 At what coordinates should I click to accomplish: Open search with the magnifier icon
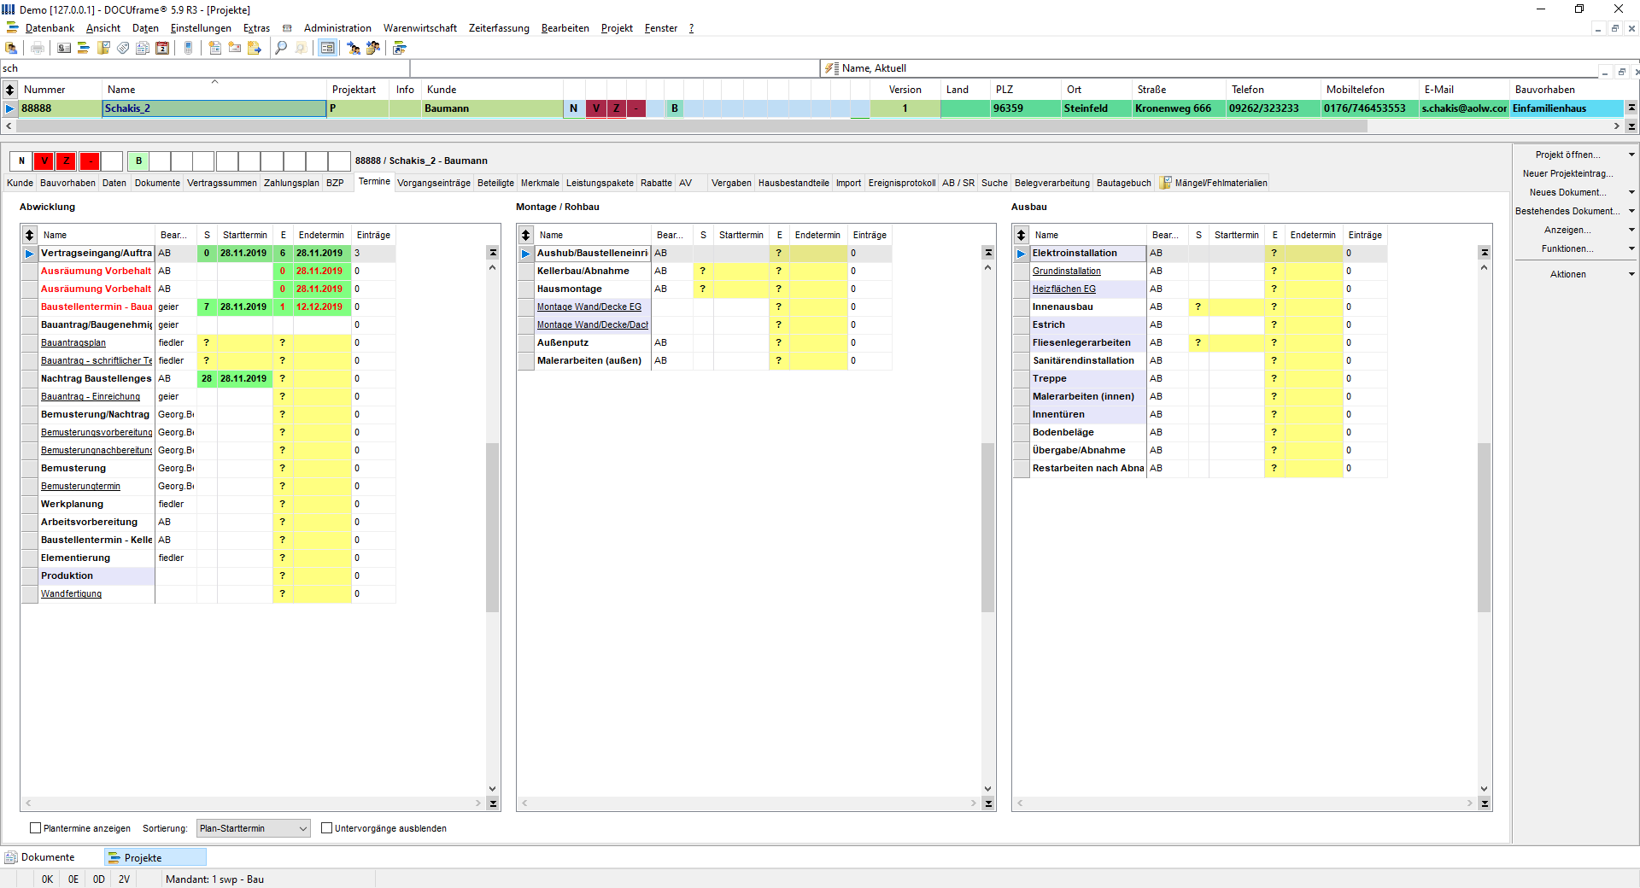point(280,48)
